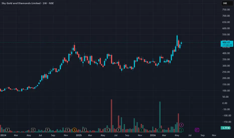Click the −100.00 price axis label
Screen dimensions: 234x138
click(226, 116)
